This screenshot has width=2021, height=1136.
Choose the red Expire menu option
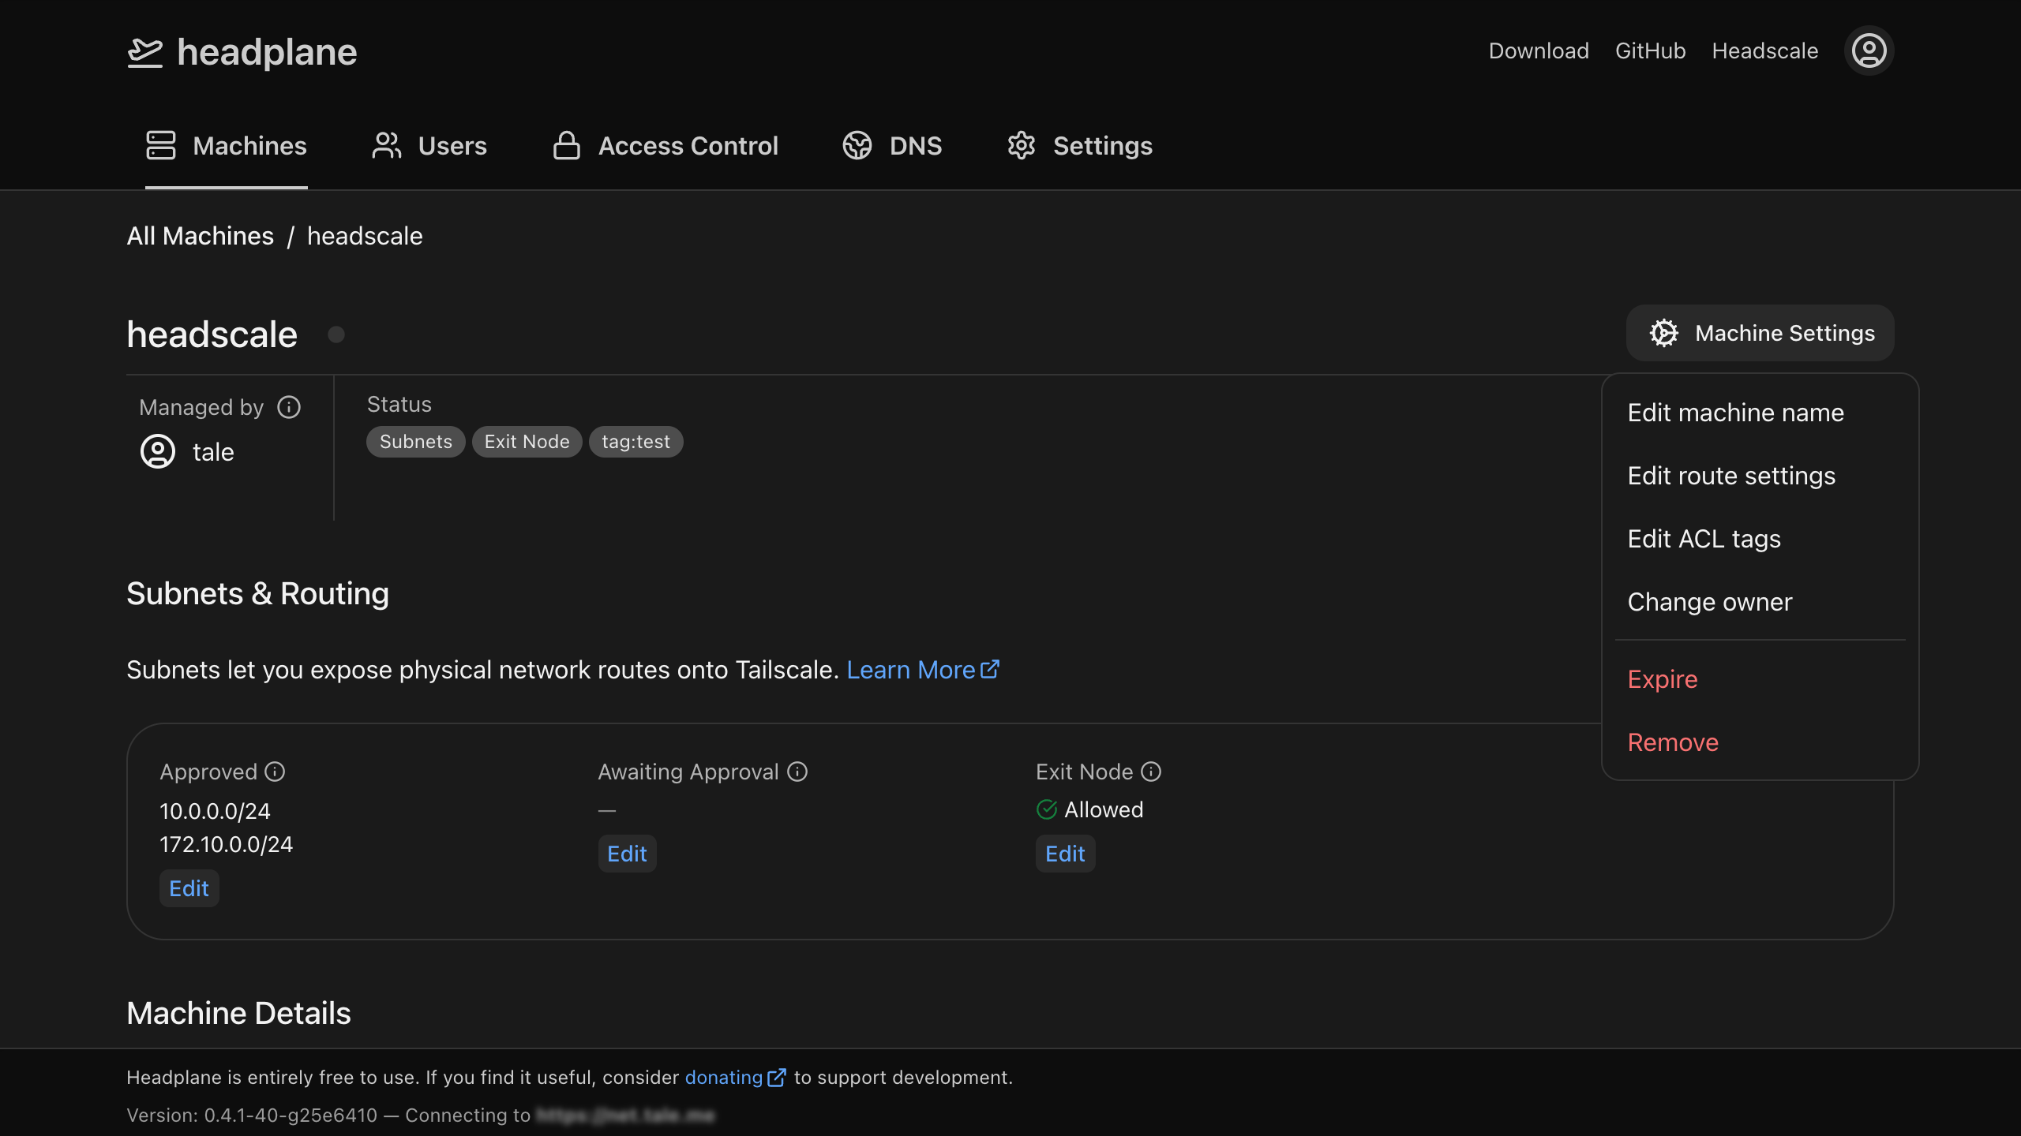click(1662, 679)
